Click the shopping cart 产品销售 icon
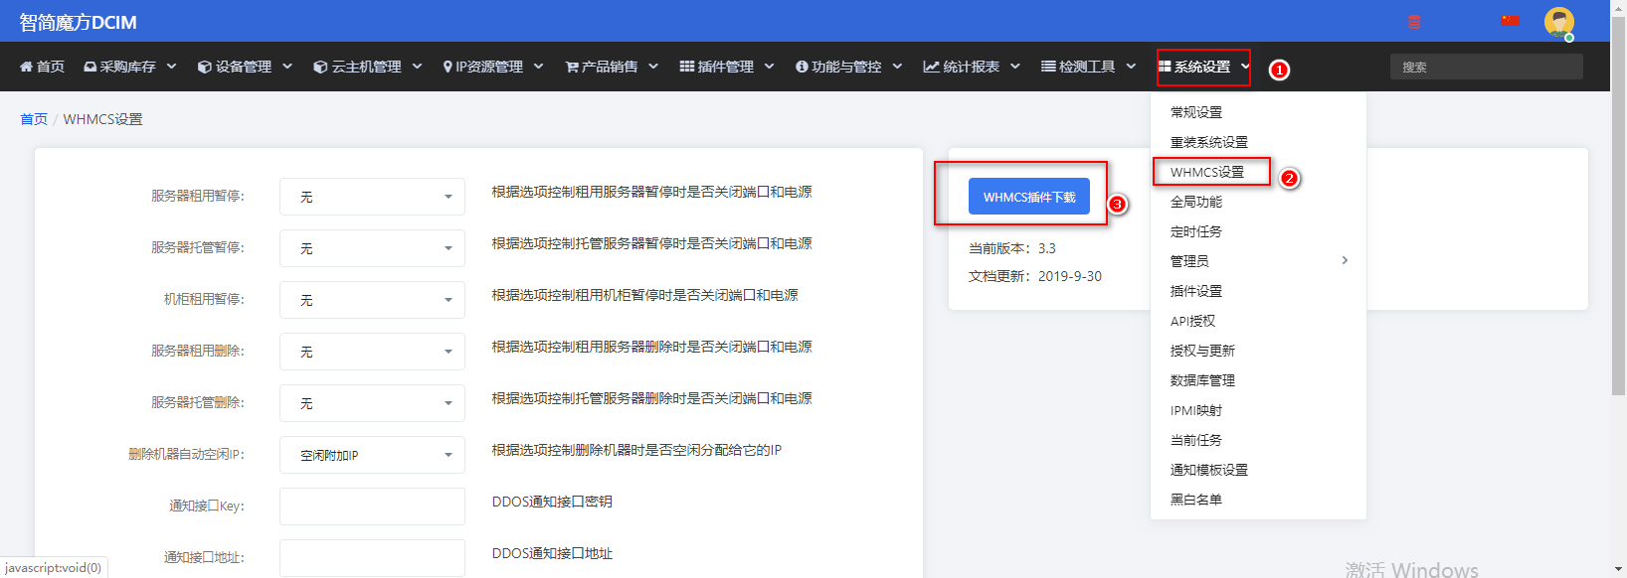 [572, 67]
